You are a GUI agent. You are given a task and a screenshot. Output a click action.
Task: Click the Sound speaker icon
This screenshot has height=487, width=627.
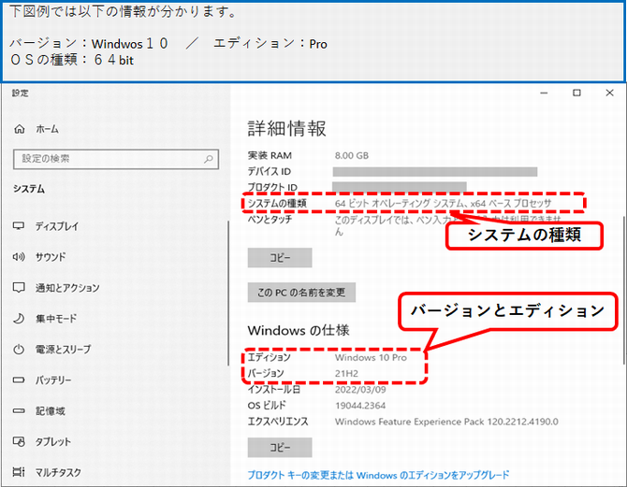pos(19,256)
